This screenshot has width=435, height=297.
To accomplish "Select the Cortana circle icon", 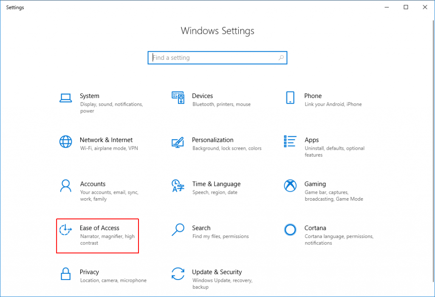I will point(290,230).
